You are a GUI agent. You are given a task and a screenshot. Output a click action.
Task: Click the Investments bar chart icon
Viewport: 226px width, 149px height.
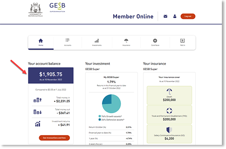pyautogui.click(x=97, y=41)
